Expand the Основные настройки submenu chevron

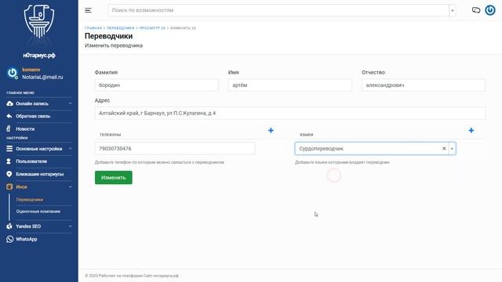[70, 149]
